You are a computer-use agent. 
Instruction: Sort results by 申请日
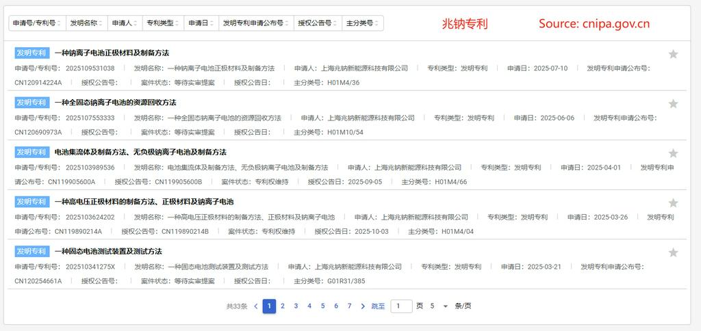click(201, 23)
